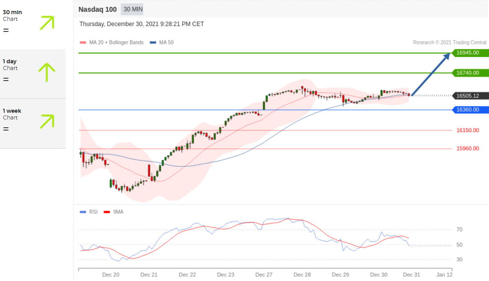489x281 pixels.
Task: Click the Dec 27 date axis label
Action: point(264,275)
